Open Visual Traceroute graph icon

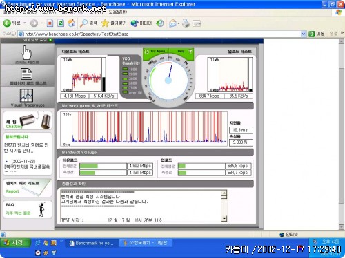(x=26, y=95)
